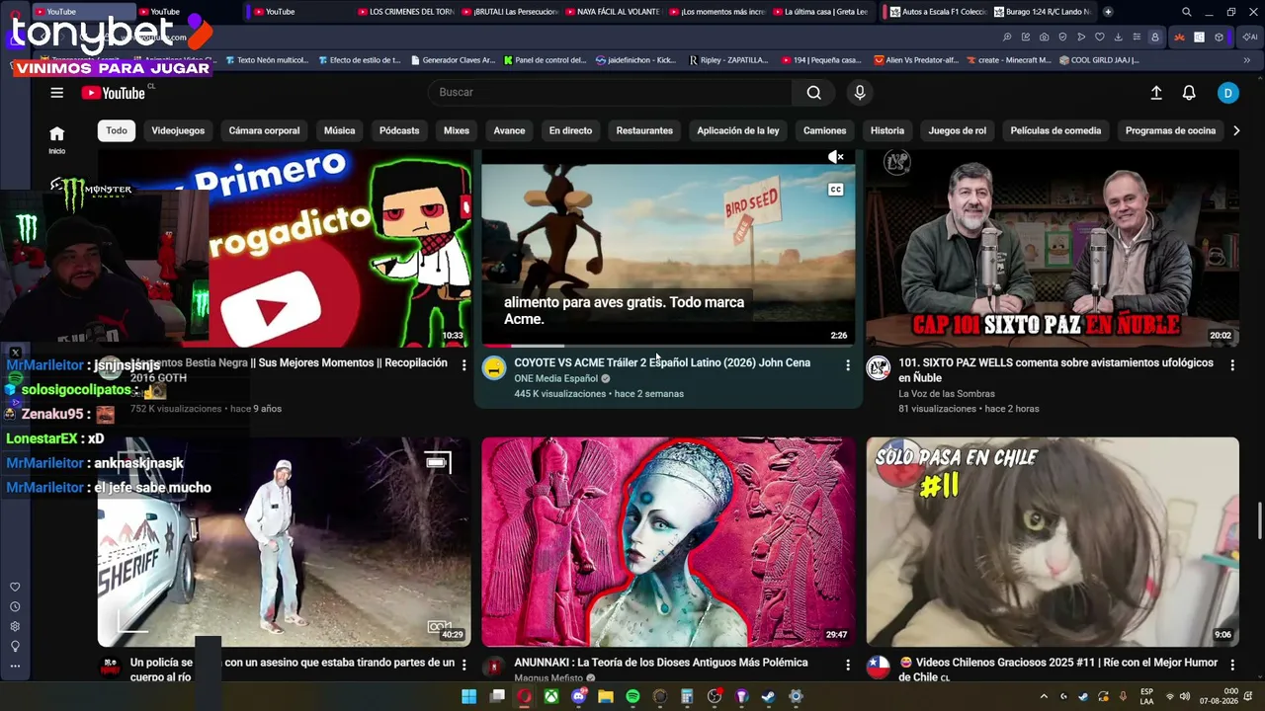Filter by Mixes chip
1265x711 pixels.
(457, 130)
